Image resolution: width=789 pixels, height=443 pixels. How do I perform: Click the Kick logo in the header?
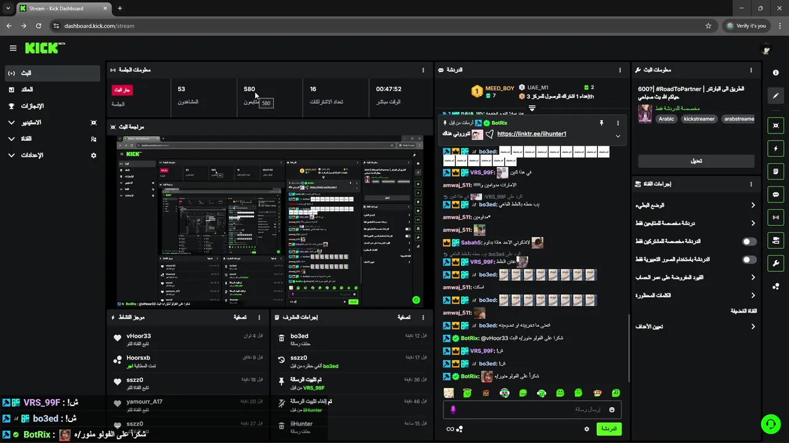point(44,48)
